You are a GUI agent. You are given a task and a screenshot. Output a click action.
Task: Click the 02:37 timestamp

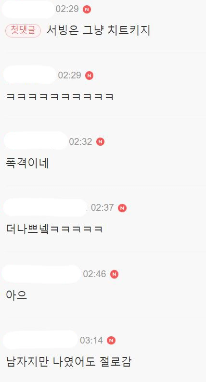coord(103,208)
